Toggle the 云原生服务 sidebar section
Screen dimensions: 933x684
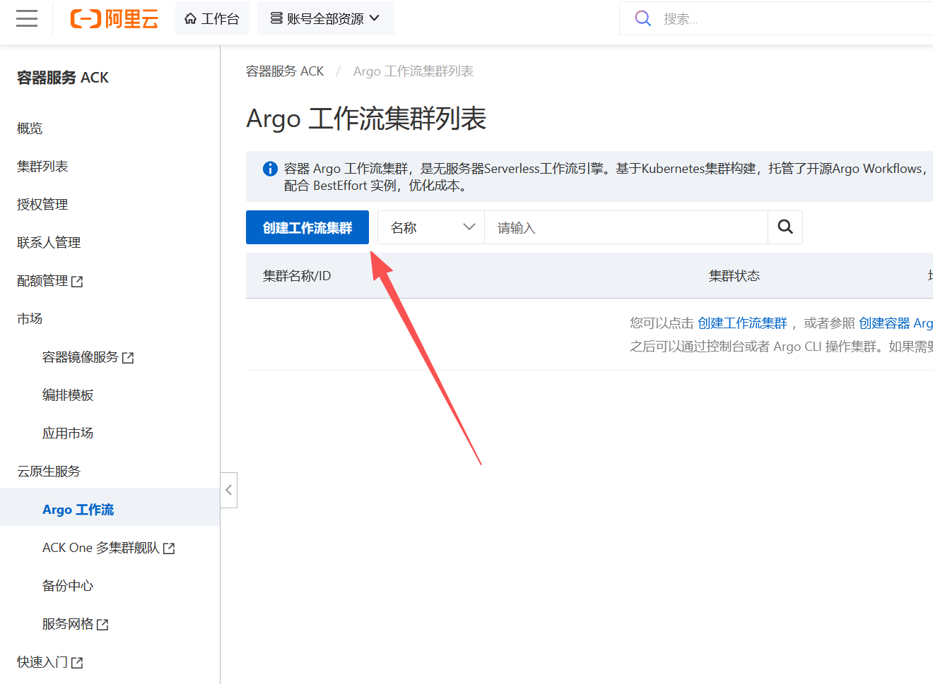coord(49,472)
